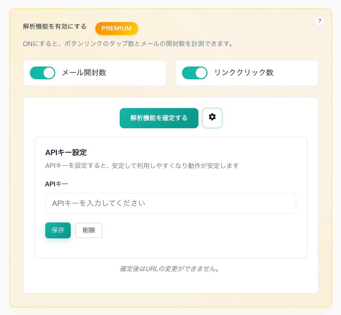Open the help question mark icon
Image resolution: width=341 pixels, height=315 pixels.
coord(319,21)
